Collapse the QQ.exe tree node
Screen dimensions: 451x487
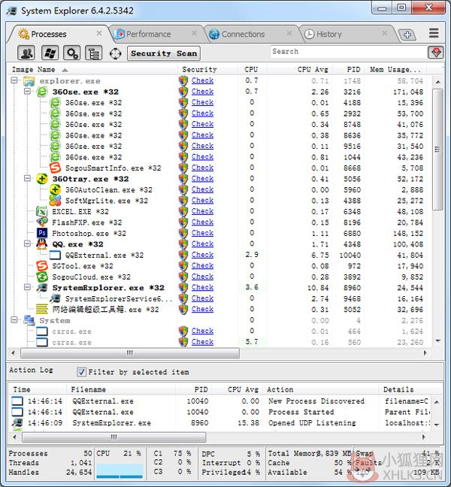tap(27, 243)
